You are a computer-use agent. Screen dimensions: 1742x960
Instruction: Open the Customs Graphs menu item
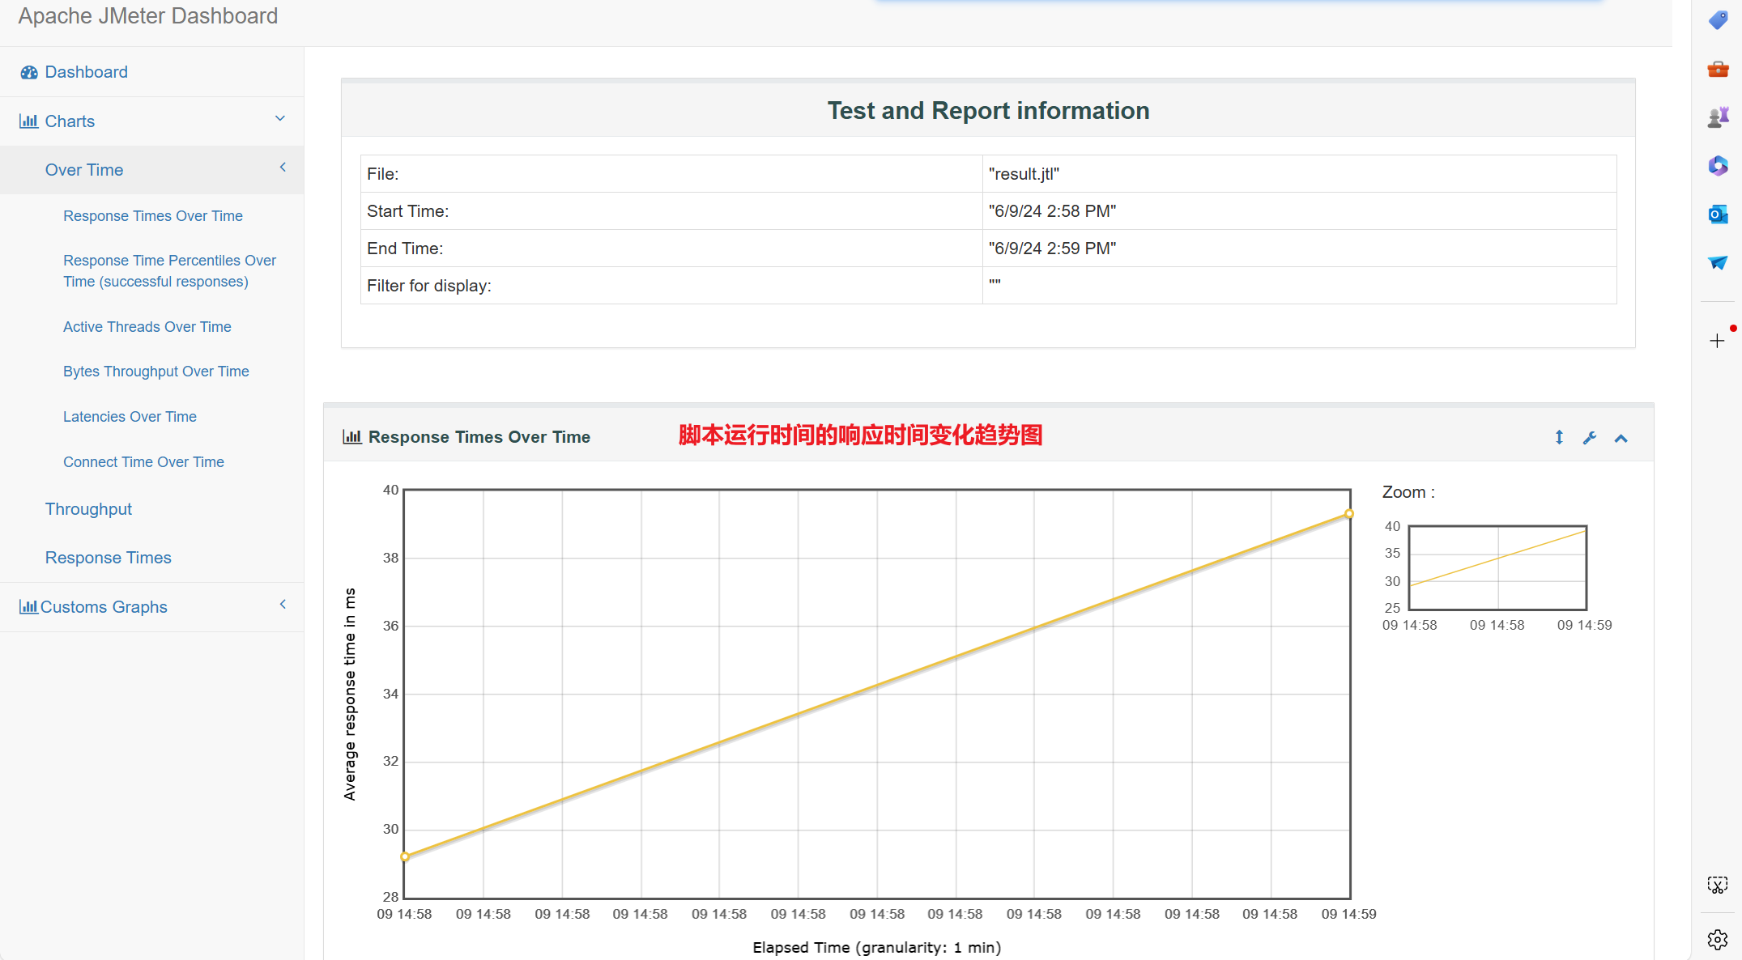pos(104,607)
